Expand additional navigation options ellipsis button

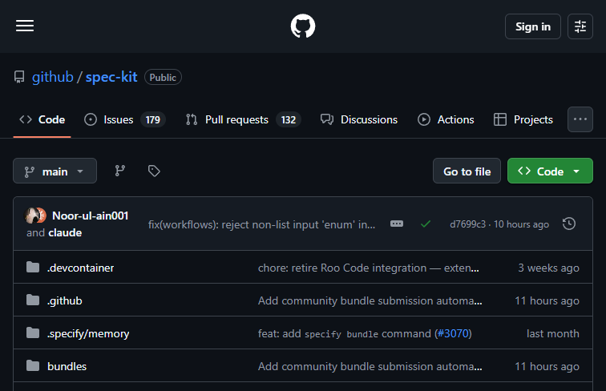pos(580,119)
